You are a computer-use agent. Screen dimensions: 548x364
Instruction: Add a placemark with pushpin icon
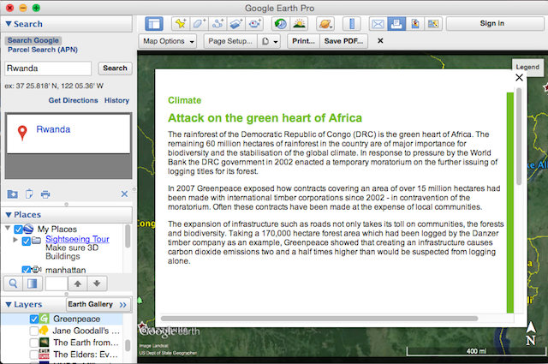pos(181,24)
